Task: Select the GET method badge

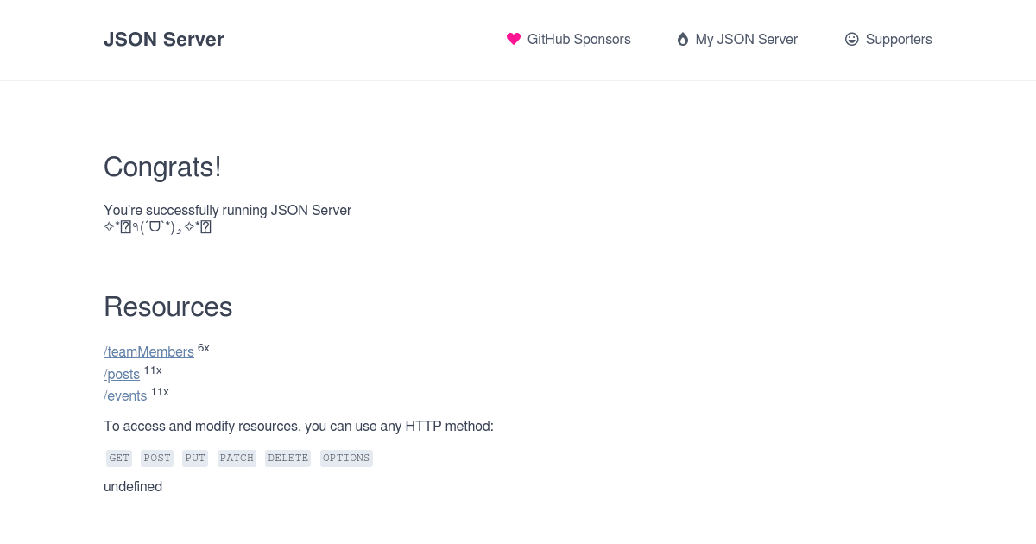Action: coord(119,458)
